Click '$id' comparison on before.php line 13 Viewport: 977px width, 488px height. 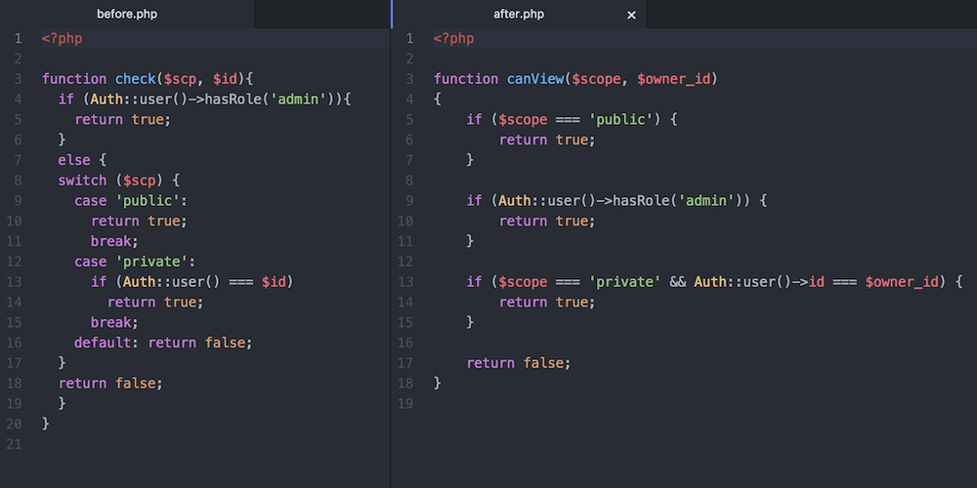coord(274,282)
